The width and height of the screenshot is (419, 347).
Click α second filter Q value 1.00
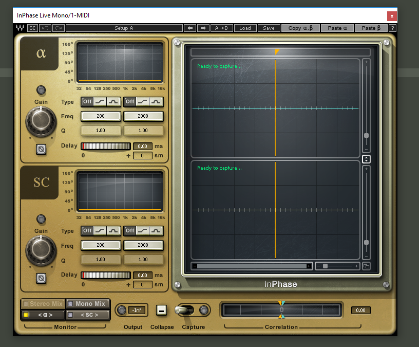[x=143, y=131]
